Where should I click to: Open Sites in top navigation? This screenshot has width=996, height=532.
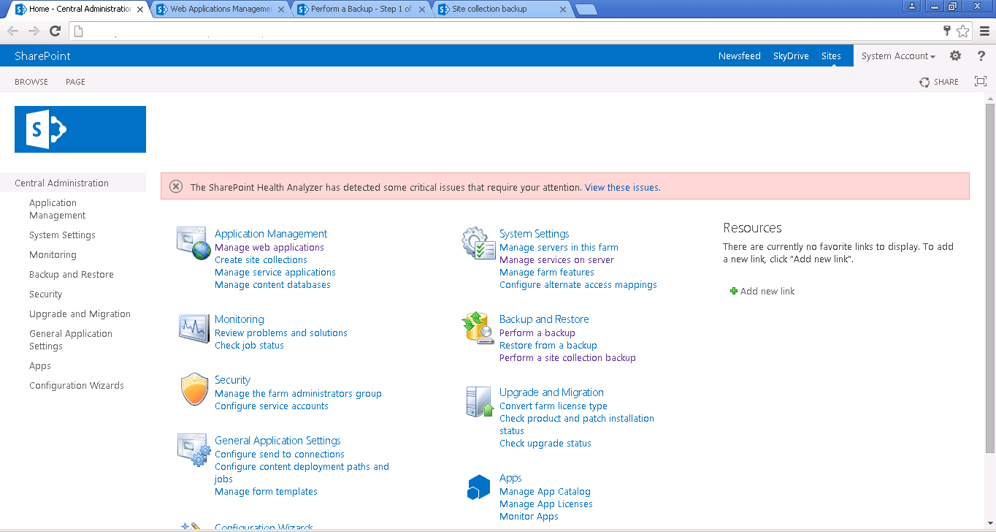click(831, 56)
